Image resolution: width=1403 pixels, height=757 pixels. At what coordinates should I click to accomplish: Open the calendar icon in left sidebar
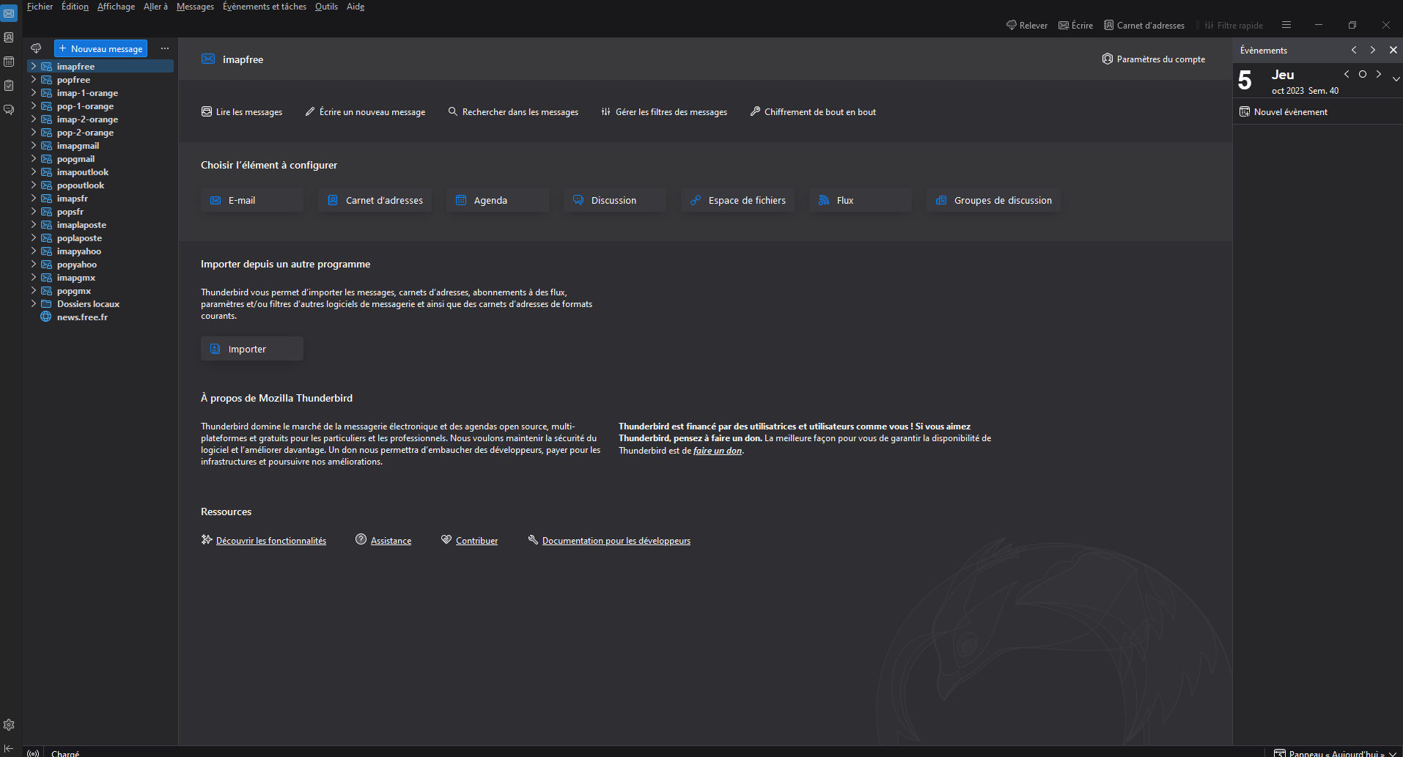point(9,62)
